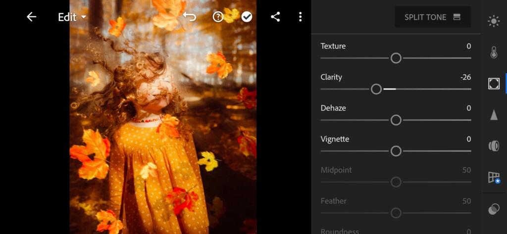Click the Dehaze slider handle
507x234 pixels.
tap(396, 120)
